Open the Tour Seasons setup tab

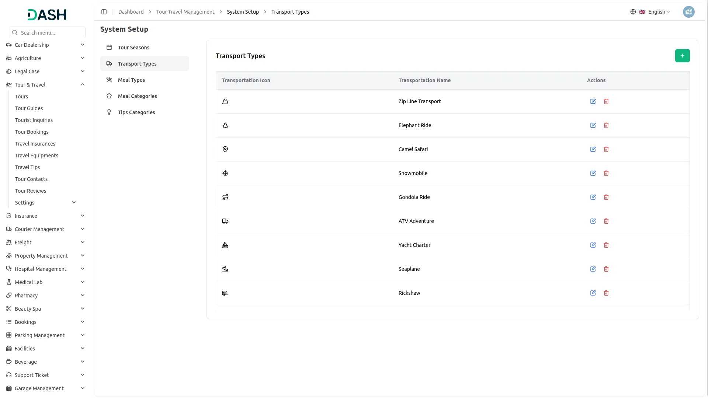[133, 48]
